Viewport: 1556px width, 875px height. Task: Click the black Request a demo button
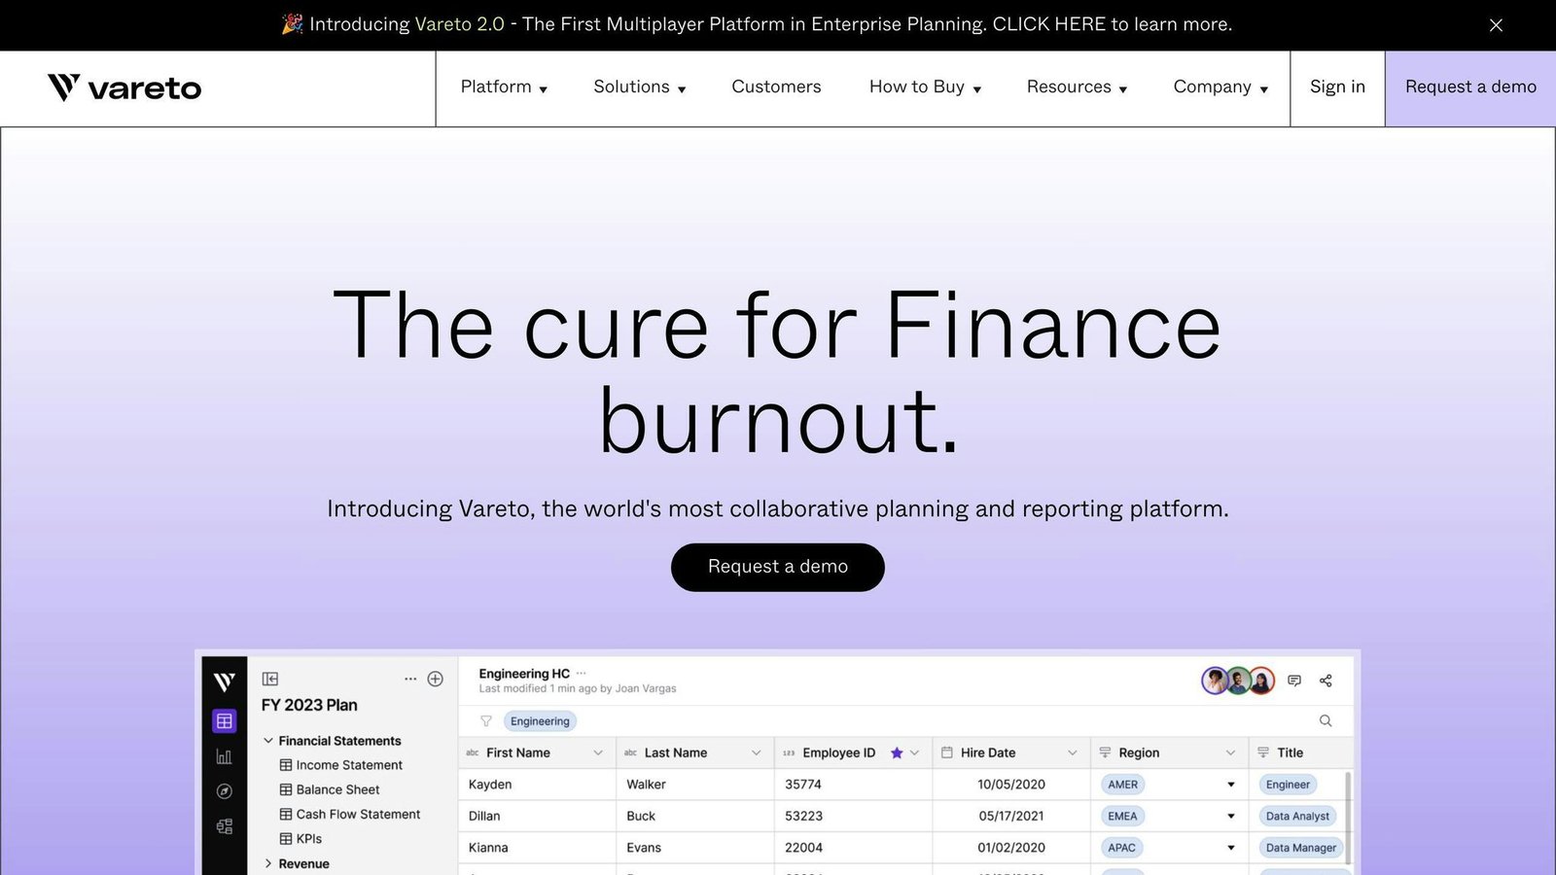pyautogui.click(x=778, y=567)
